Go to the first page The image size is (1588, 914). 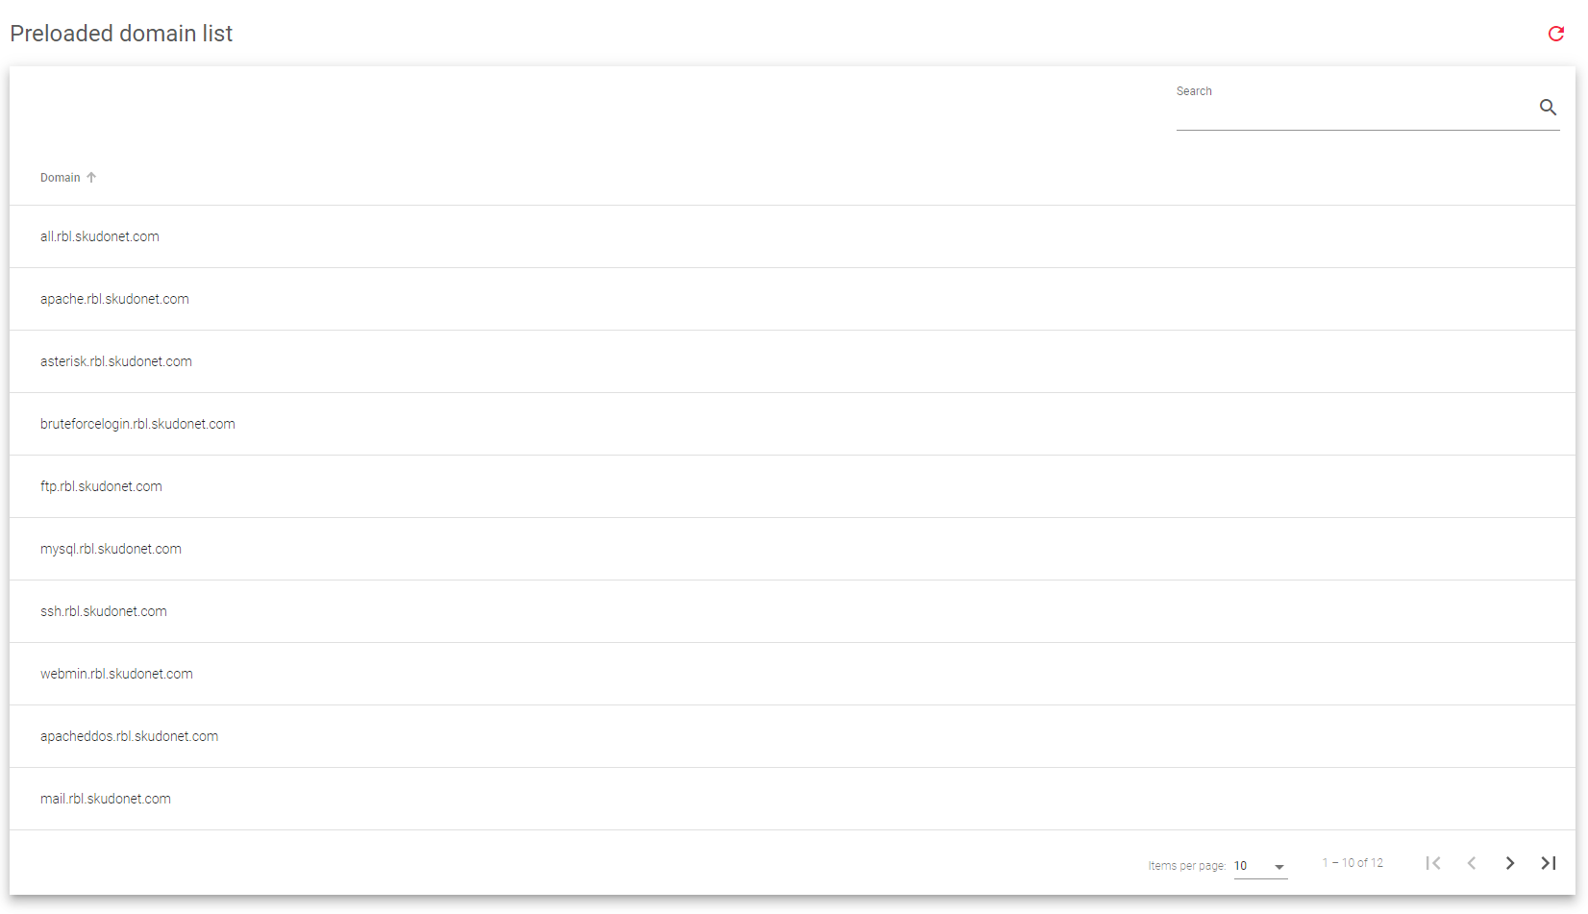[x=1433, y=863]
